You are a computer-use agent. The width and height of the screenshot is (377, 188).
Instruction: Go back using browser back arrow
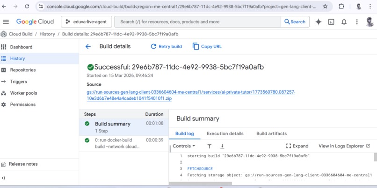pos(4,7)
